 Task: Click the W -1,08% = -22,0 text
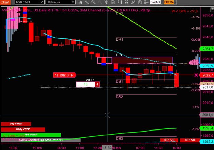[x=185, y=11]
